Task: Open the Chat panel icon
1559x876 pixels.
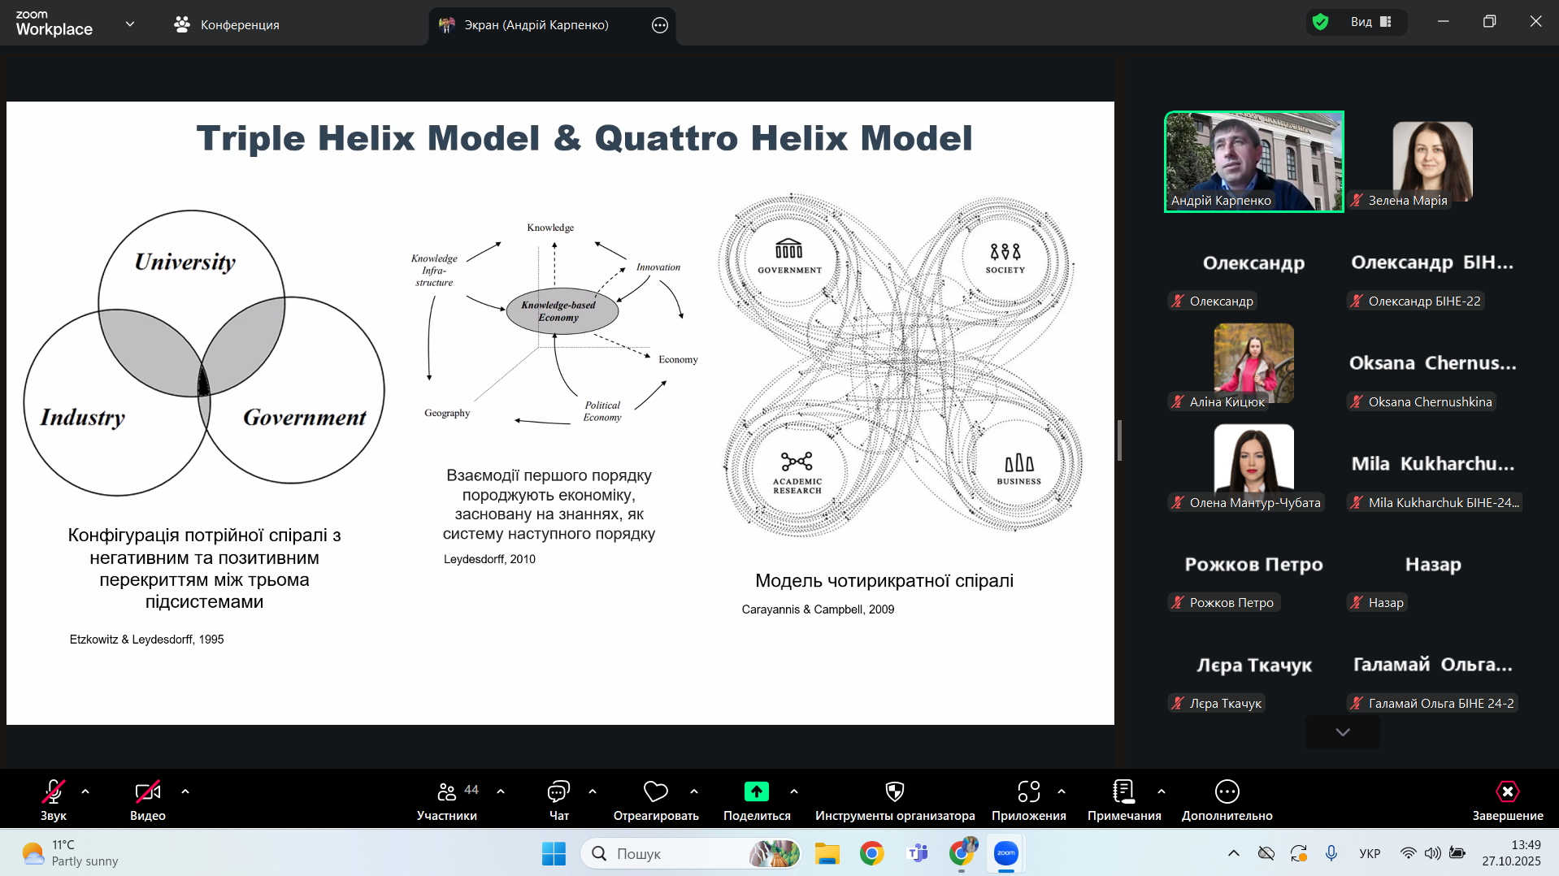Action: pyautogui.click(x=558, y=791)
